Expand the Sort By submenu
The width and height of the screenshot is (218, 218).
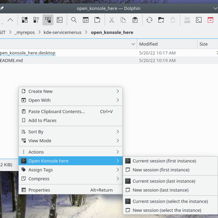(71, 132)
